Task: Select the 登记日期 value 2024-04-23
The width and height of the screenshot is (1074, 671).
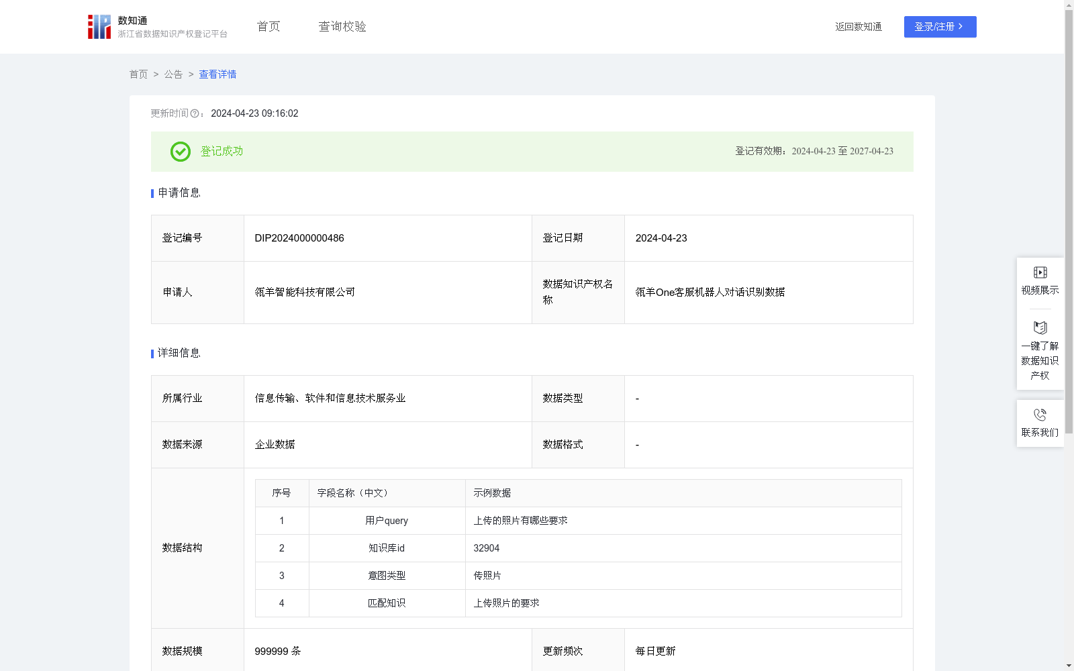Action: coord(661,238)
